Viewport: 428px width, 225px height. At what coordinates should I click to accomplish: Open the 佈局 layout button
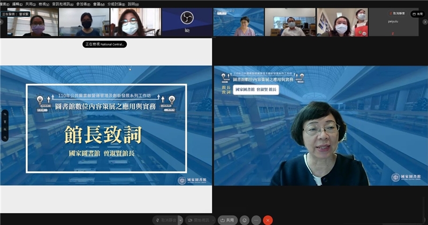pyautogui.click(x=418, y=14)
